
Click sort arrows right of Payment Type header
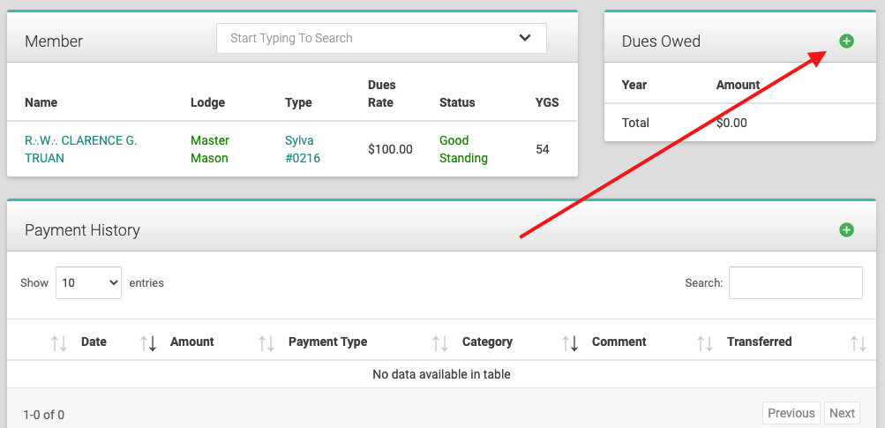pos(439,342)
